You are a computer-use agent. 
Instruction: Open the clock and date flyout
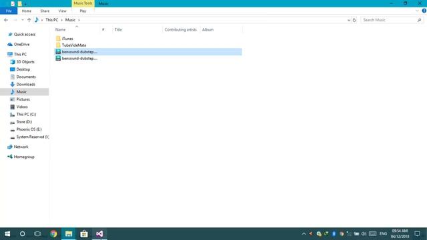(x=400, y=234)
